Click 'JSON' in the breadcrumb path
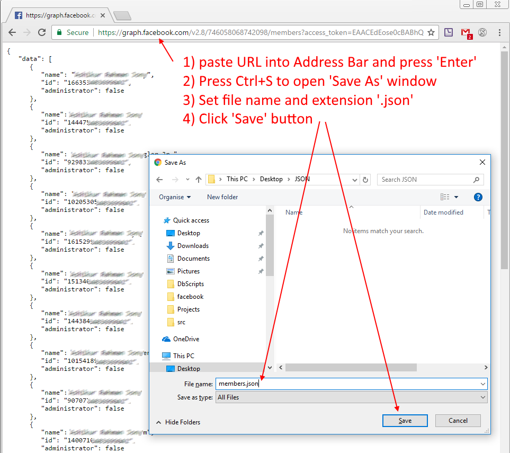510x453 pixels. tap(302, 179)
